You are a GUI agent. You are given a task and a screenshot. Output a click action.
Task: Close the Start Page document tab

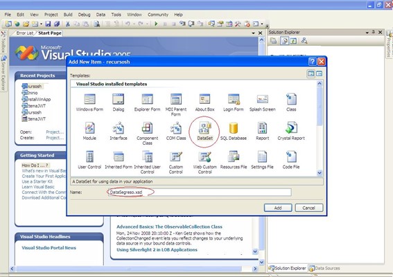261,33
